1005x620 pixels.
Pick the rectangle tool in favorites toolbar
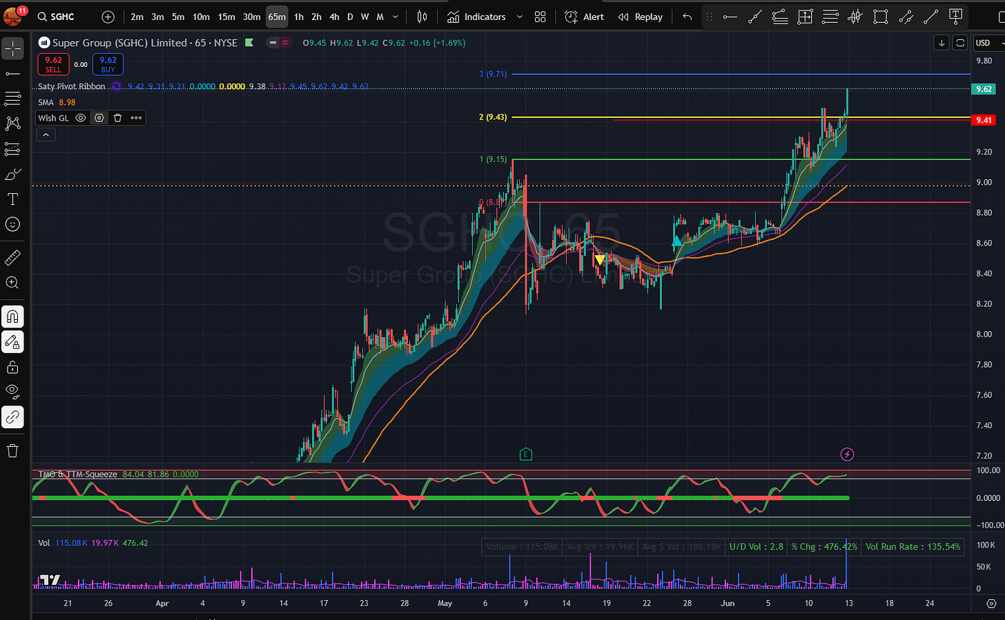point(880,17)
